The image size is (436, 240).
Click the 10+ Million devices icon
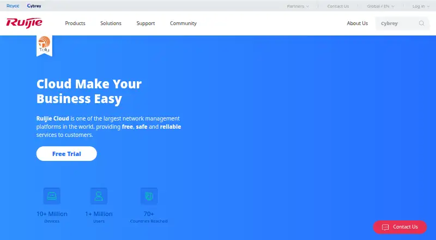coord(52,196)
